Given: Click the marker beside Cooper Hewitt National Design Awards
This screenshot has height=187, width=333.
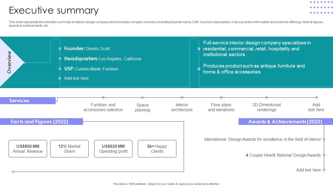Looking at the screenshot, I should (x=324, y=155).
